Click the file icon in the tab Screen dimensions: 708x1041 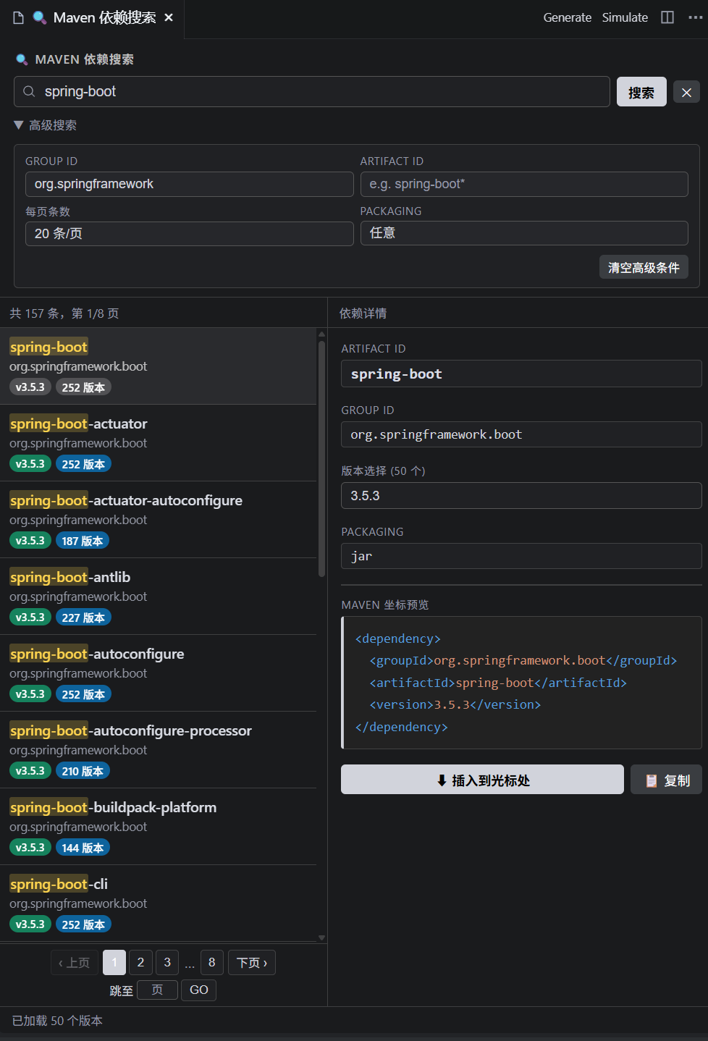point(19,17)
